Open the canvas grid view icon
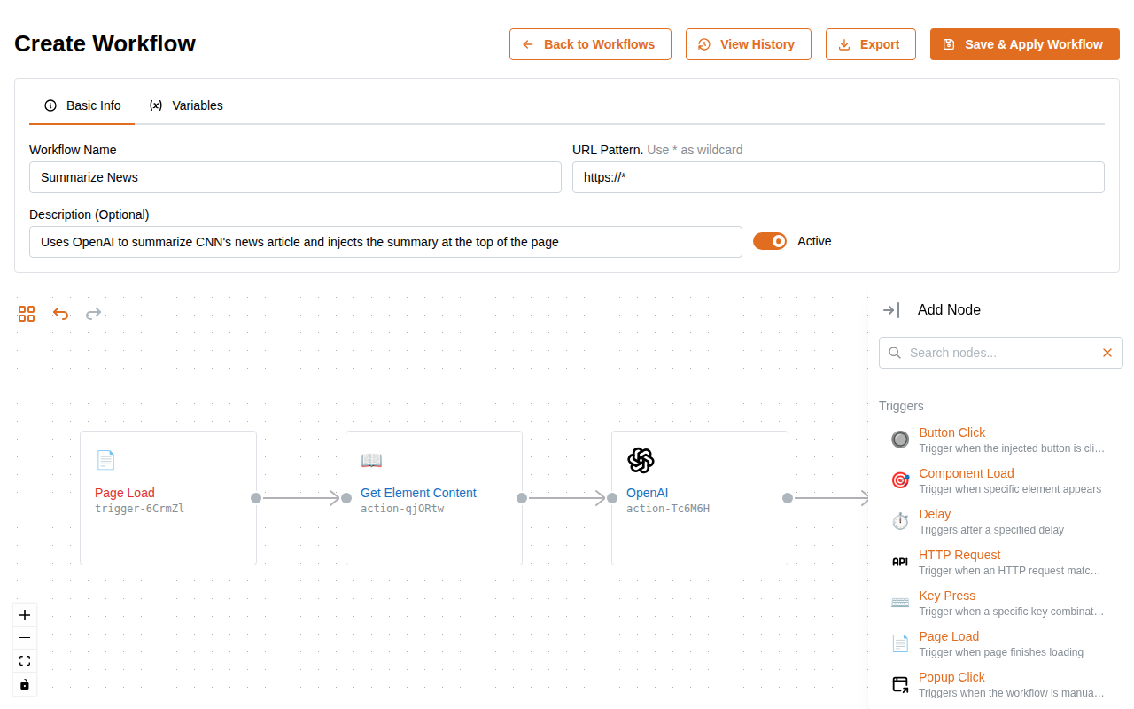 pos(27,314)
